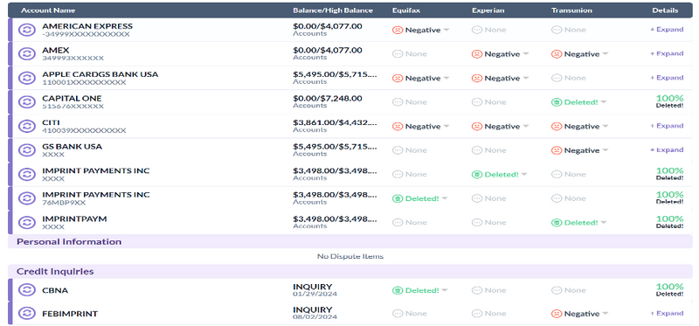Click the 100% Deleted label for CAPITAL ONE

coord(669,101)
